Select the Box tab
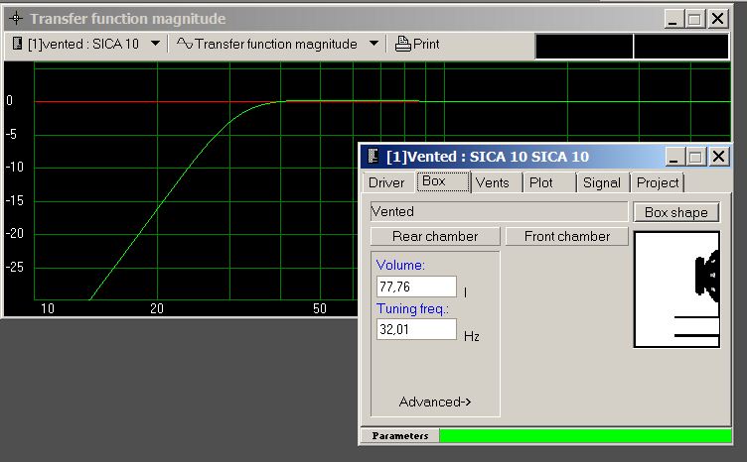747x462 pixels. (443, 181)
